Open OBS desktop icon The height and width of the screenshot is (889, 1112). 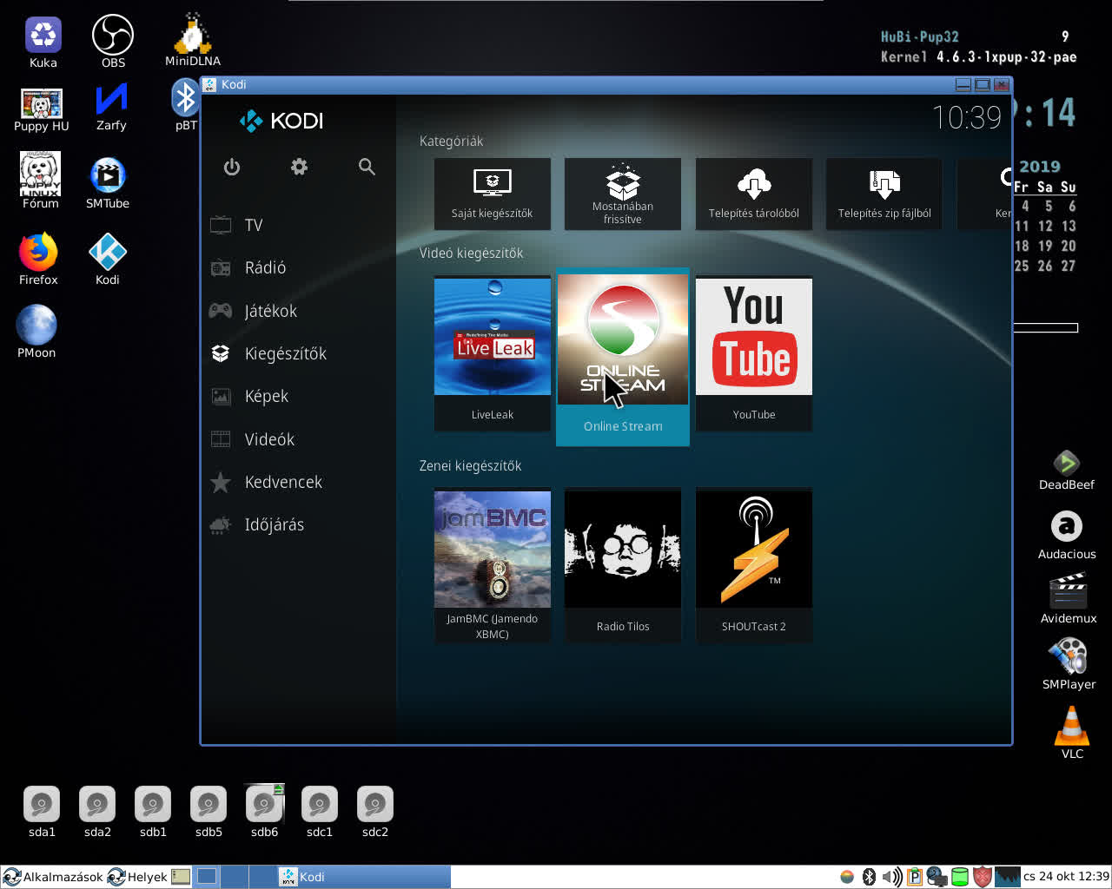point(113,42)
